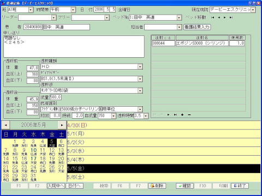Open the anticoagulant フラグミン dropdown

click(140, 109)
